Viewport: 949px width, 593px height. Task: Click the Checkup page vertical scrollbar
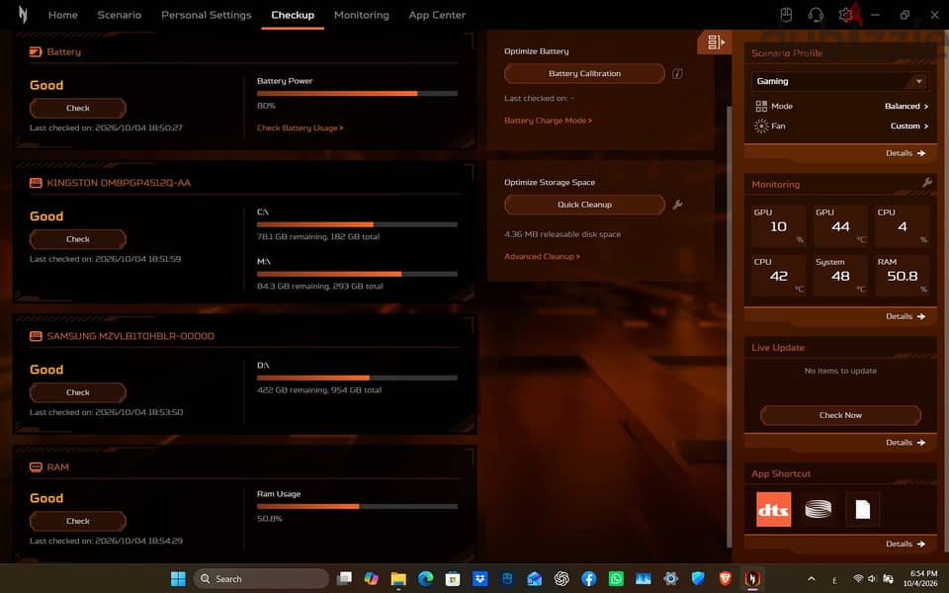click(730, 327)
